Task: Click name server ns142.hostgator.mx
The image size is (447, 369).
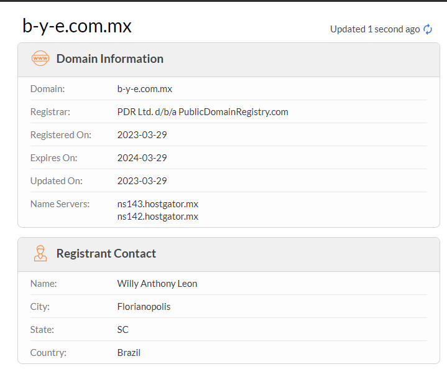Action: point(158,217)
